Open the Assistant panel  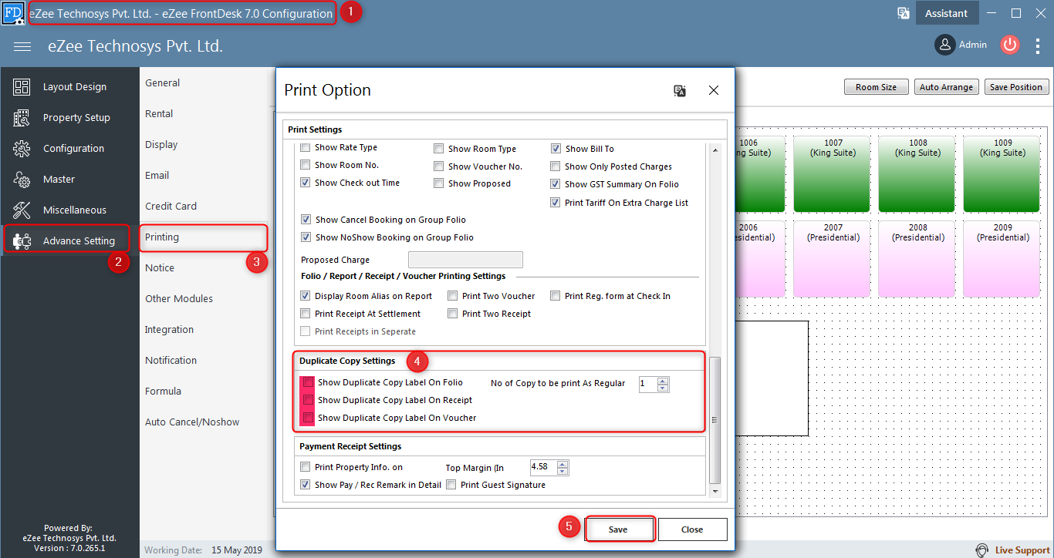[947, 13]
